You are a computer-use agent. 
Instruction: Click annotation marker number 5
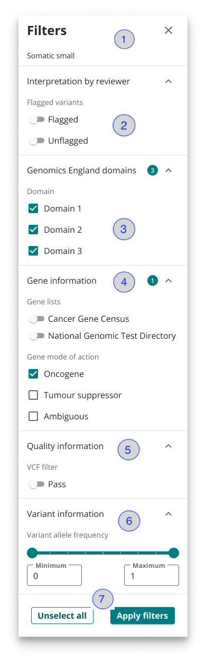[128, 450]
